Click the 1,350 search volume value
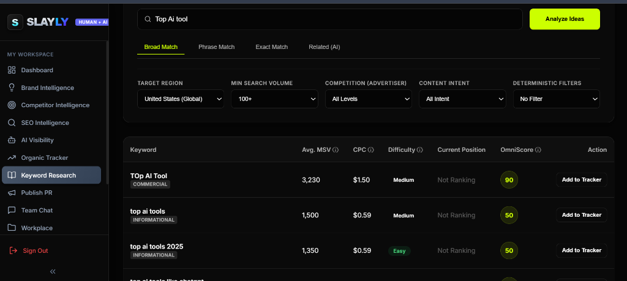Image resolution: width=627 pixels, height=281 pixels. [x=310, y=250]
